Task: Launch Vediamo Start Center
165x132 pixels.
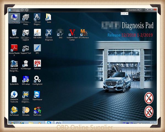Action: [x=72, y=35]
